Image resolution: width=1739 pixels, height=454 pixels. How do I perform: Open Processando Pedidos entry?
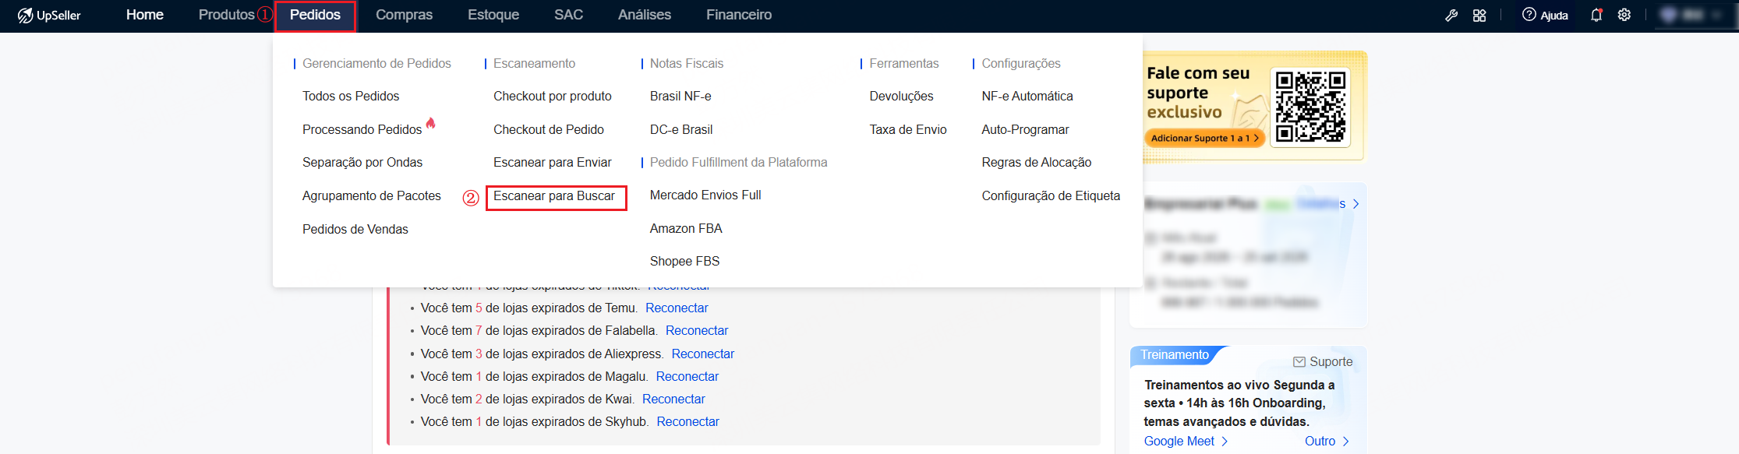[x=362, y=129]
